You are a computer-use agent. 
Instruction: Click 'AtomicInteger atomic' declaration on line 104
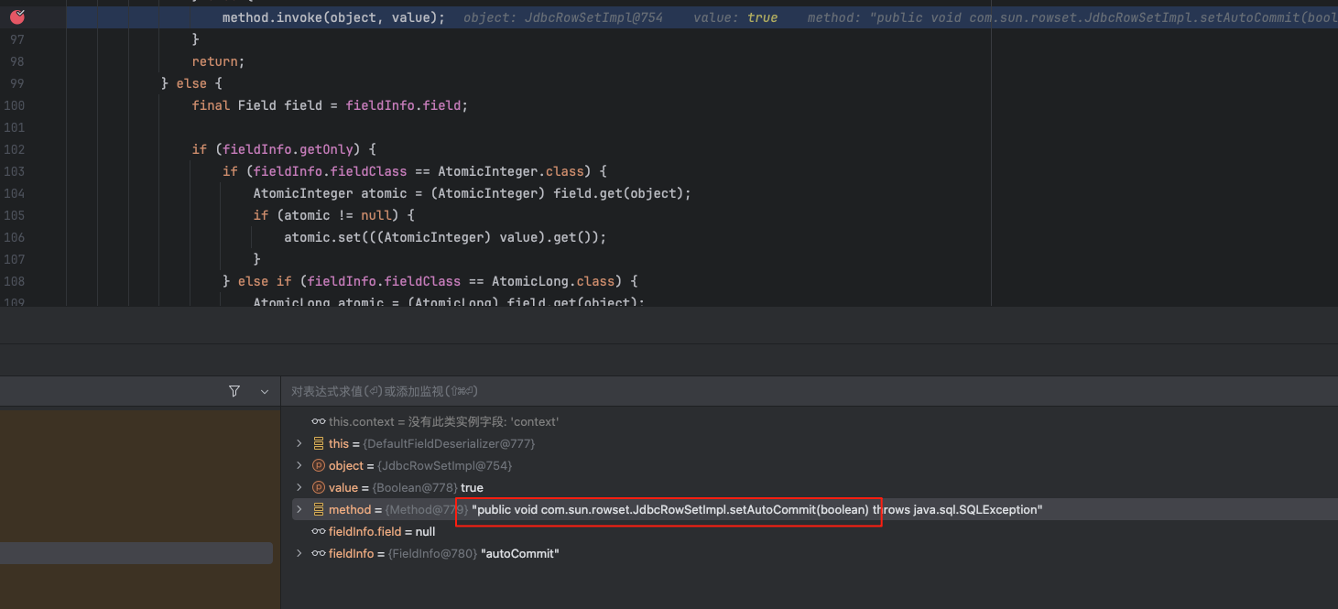(x=330, y=193)
